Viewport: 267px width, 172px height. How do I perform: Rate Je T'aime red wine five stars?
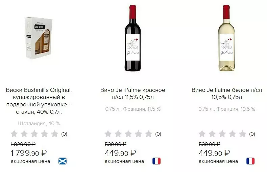(148, 134)
